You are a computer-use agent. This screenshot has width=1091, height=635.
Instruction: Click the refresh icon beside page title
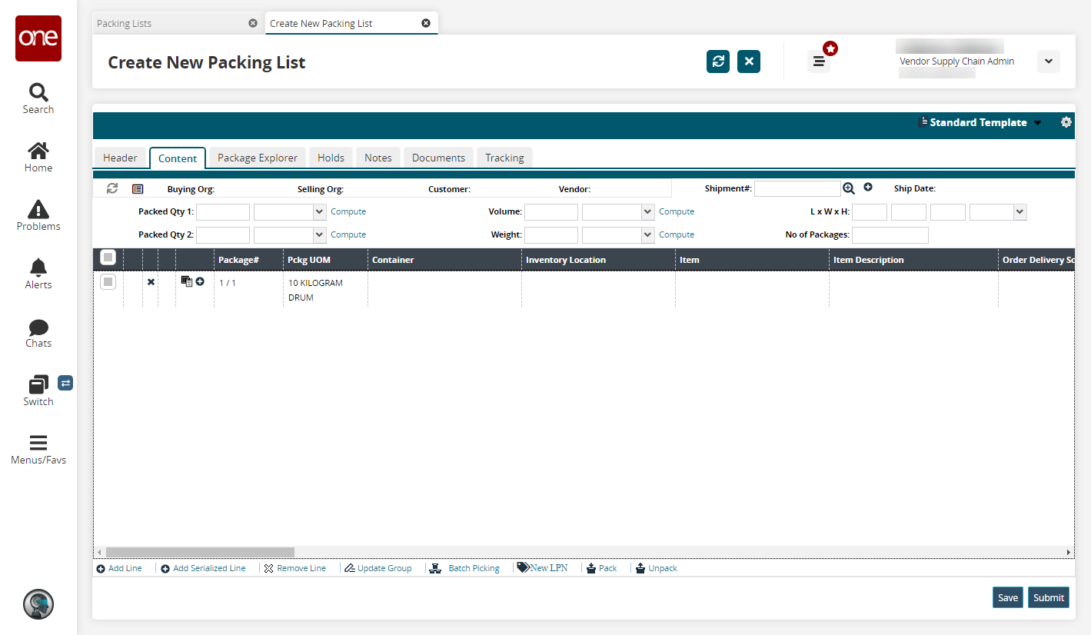(x=718, y=62)
